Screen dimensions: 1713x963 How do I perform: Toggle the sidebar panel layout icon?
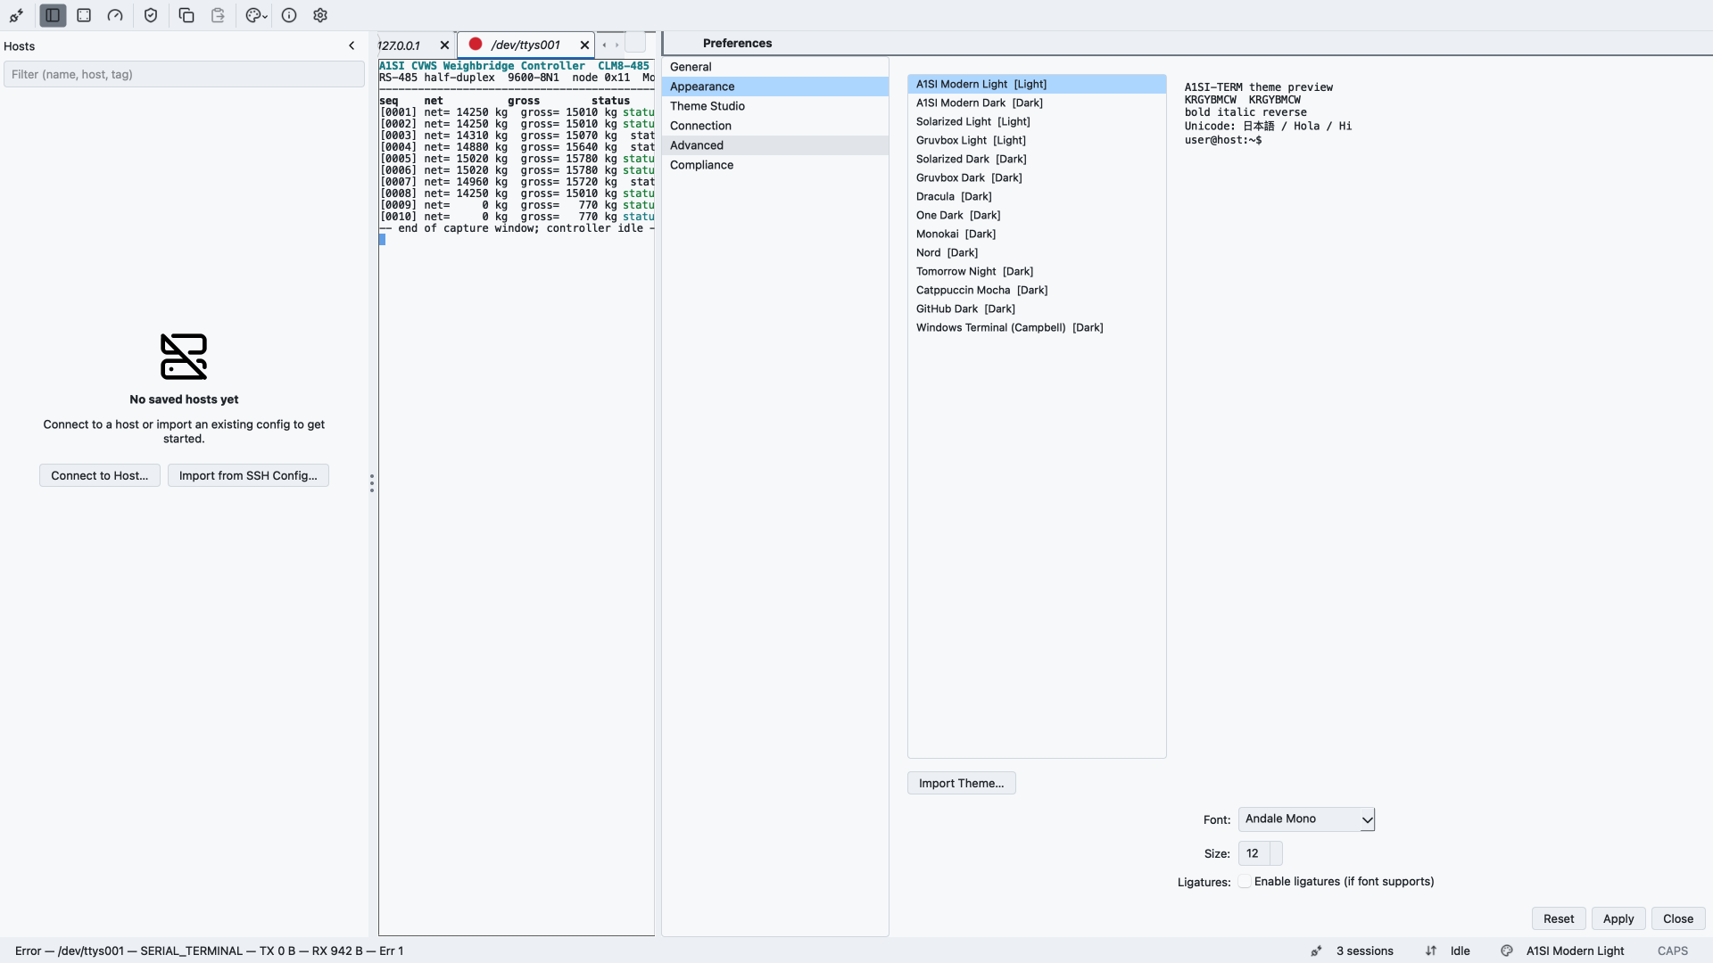click(x=53, y=15)
